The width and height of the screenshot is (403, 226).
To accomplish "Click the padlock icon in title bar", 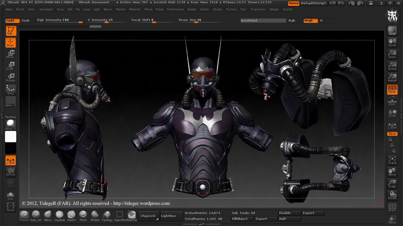I will [370, 3].
